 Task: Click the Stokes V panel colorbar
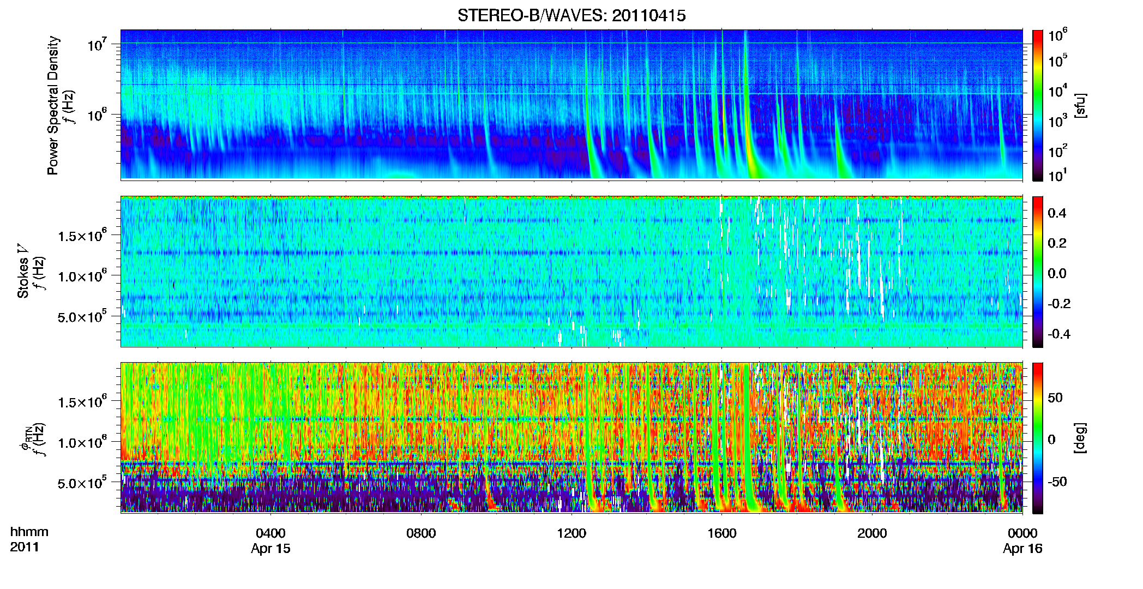[1038, 272]
